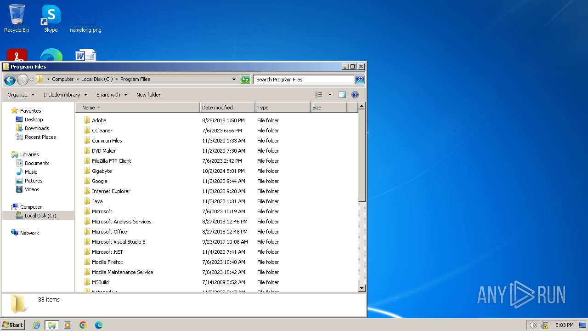The height and width of the screenshot is (331, 588).
Task: Sort by the Type column header
Action: [x=283, y=108]
